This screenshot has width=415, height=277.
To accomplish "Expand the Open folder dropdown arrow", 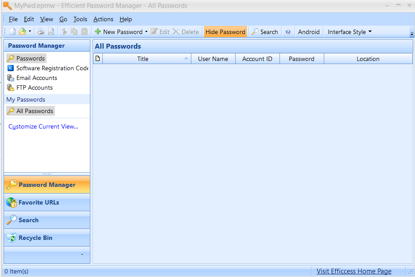I will (30, 31).
